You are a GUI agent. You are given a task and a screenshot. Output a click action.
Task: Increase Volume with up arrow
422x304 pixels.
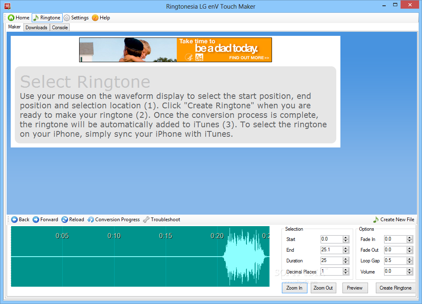pyautogui.click(x=410, y=270)
